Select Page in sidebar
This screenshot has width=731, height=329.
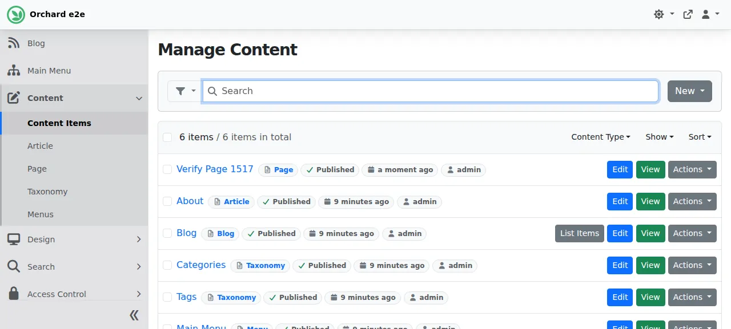pos(74,169)
